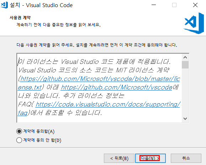This screenshot has height=165, width=206.
Task: Cancel setup with the '취소' button
Action: tap(186, 158)
